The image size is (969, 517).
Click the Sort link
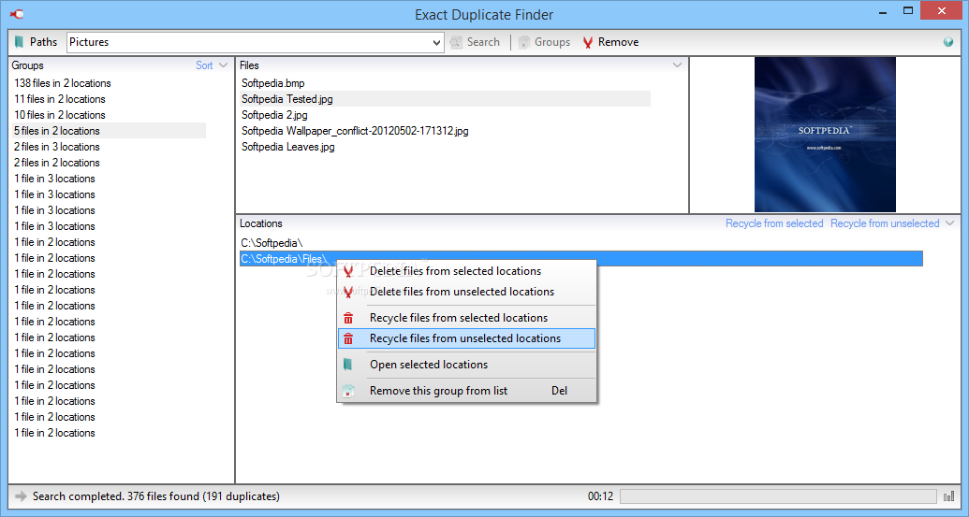click(204, 65)
